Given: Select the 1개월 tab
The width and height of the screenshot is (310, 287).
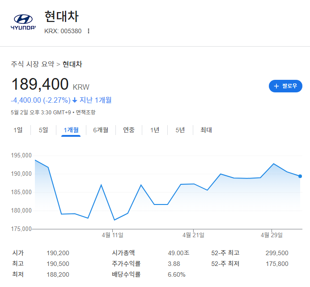Looking at the screenshot, I should click(71, 130).
